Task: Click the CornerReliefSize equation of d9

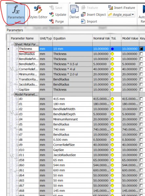Action: pos(73,145)
